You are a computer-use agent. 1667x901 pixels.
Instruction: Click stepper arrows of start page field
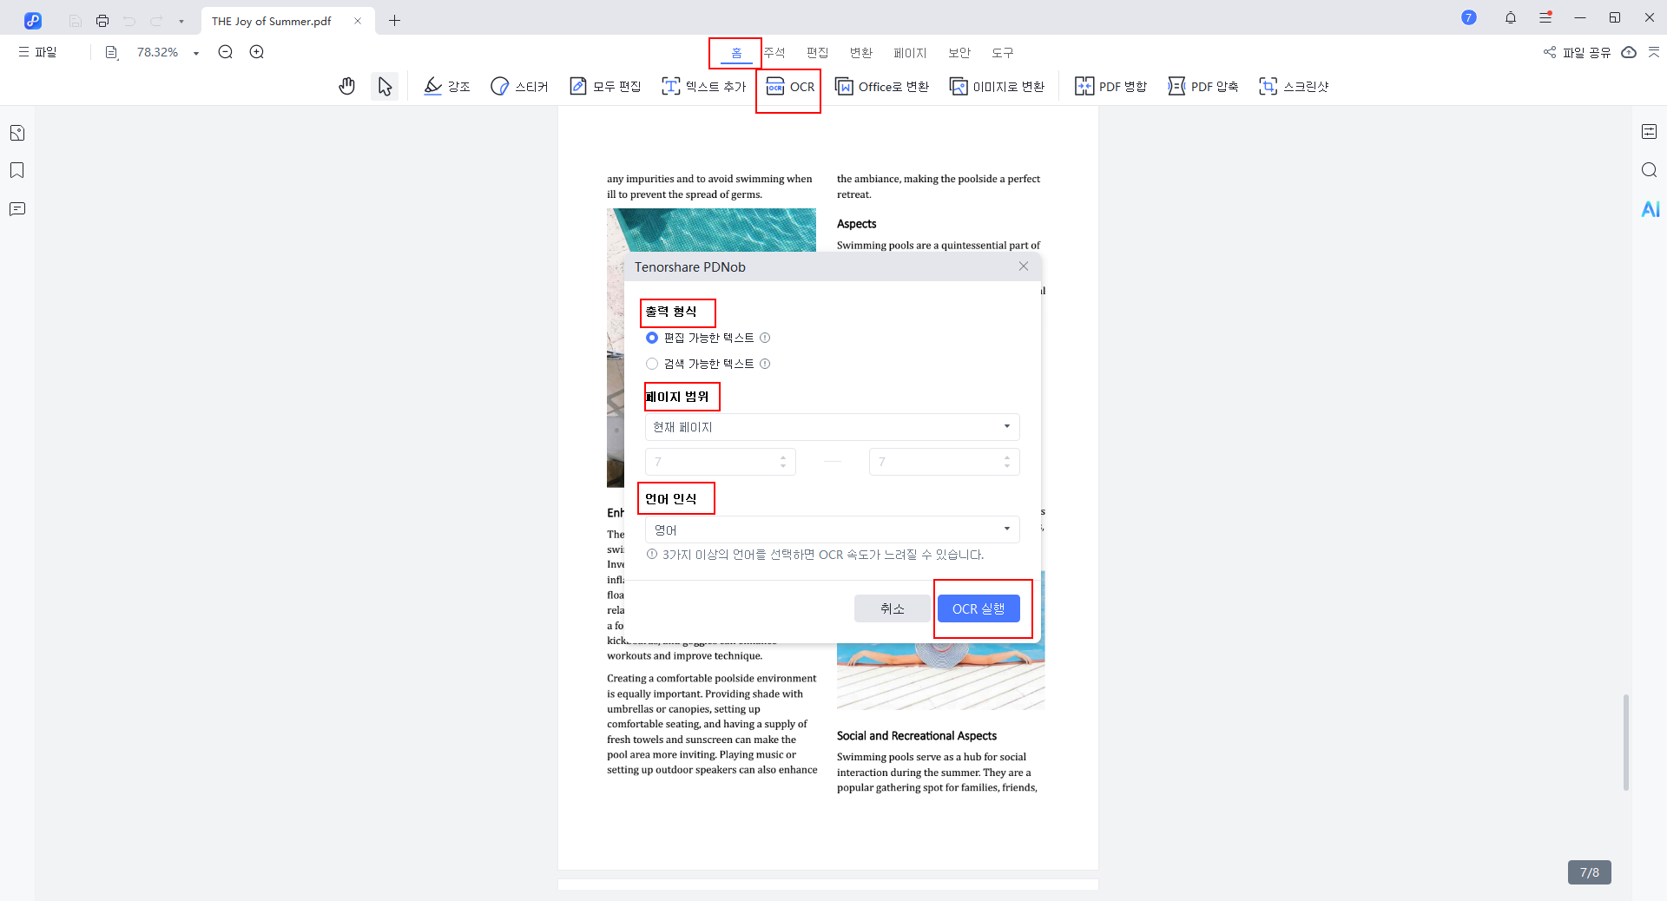point(783,462)
